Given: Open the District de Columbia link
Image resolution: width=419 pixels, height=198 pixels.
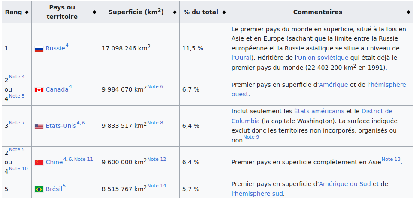Looking at the screenshot, I should 312,116.
